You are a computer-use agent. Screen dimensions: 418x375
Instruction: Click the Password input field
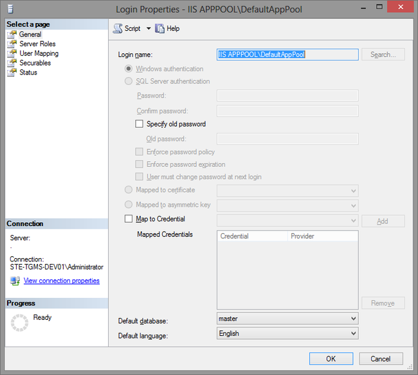tap(287, 96)
